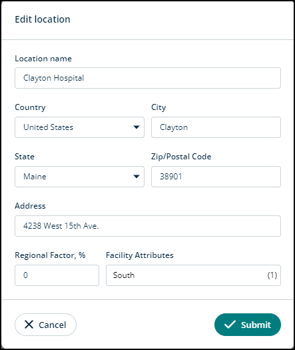Click the checkmark icon on Submit button

click(230, 325)
